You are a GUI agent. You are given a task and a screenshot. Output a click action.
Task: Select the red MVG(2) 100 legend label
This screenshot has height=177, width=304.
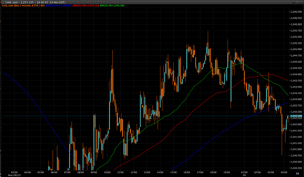(x=86, y=5)
